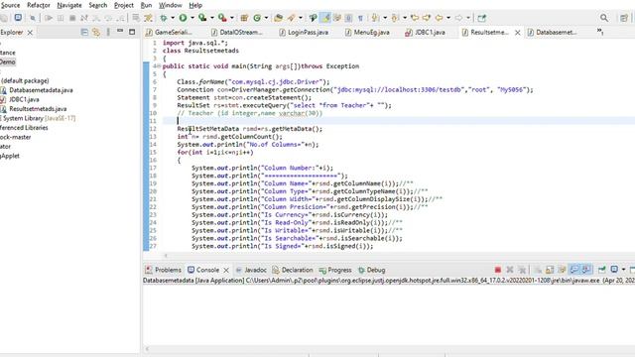The width and height of the screenshot is (635, 357).
Task: Show the hidden editor tabs list chevron
Action: 600,32
